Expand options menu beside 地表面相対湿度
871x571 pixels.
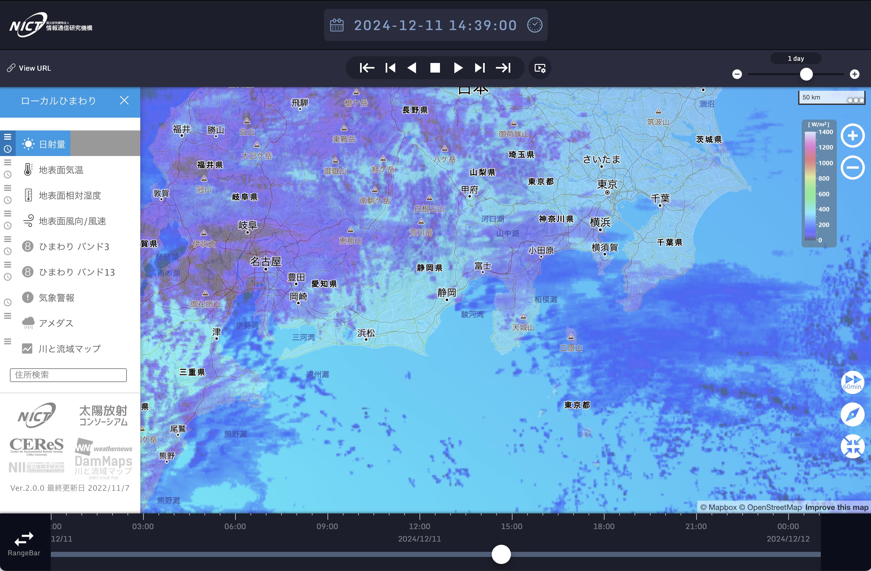pyautogui.click(x=8, y=188)
